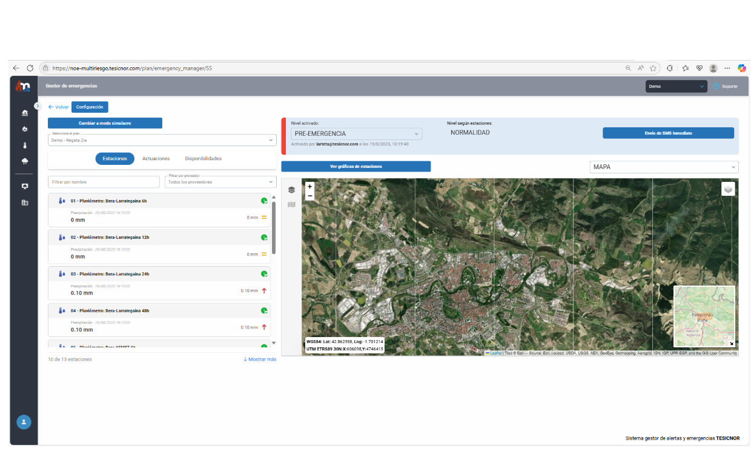This screenshot has width=751, height=451.
Task: Open the map layers icon beside the map
Action: click(291, 190)
